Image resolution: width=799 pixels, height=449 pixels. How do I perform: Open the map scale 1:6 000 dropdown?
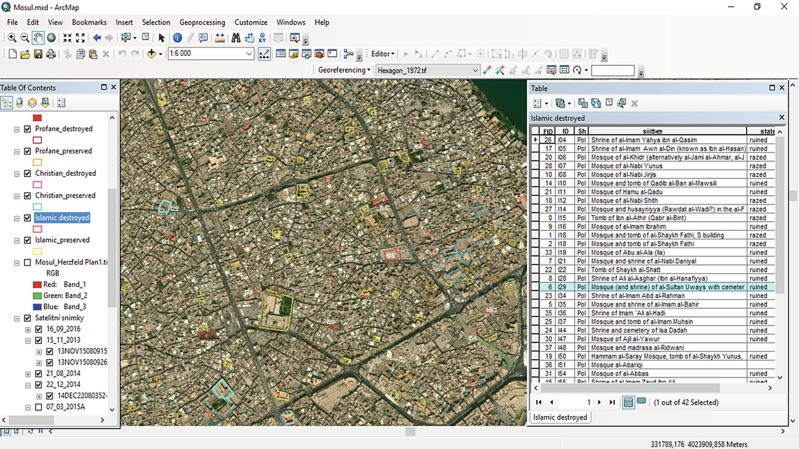pyautogui.click(x=249, y=54)
